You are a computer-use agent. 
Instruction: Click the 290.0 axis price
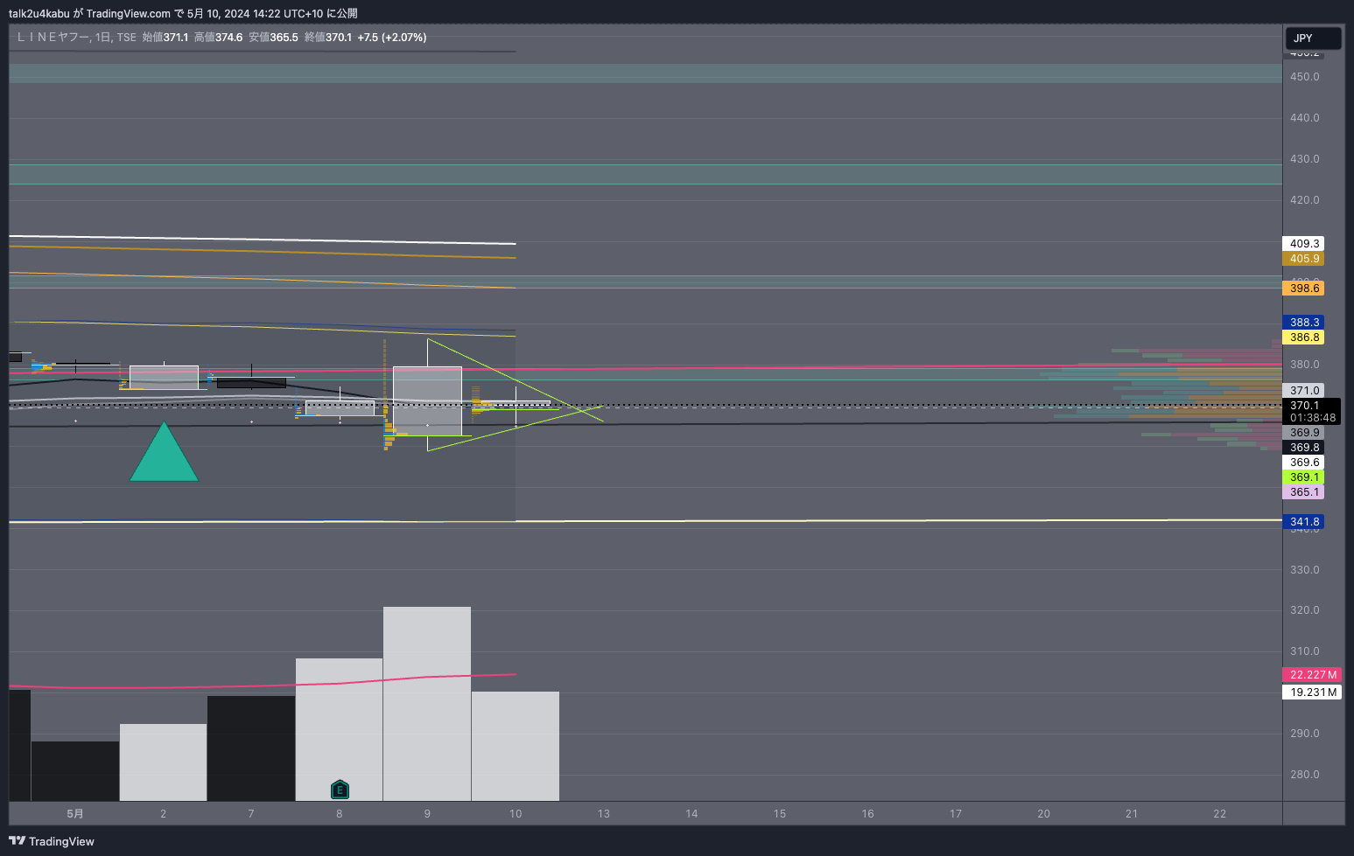pyautogui.click(x=1304, y=734)
